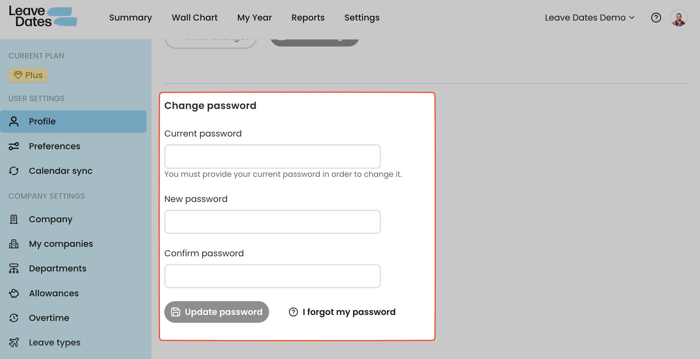Focus the Current password field
This screenshot has height=359, width=700.
272,156
